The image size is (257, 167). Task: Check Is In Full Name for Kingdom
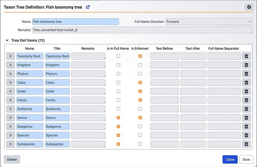(118, 65)
